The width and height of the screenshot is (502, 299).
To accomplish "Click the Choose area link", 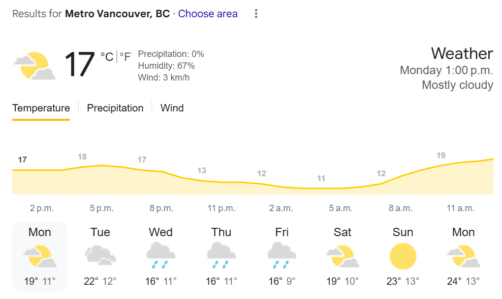I will pyautogui.click(x=208, y=14).
